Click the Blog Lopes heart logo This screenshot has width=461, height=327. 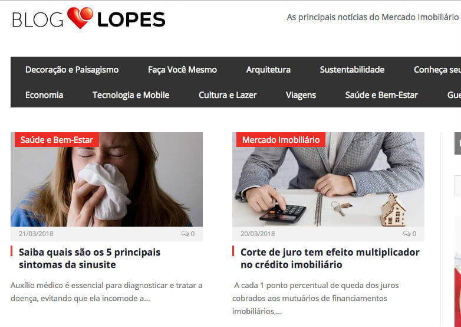pos(88,18)
